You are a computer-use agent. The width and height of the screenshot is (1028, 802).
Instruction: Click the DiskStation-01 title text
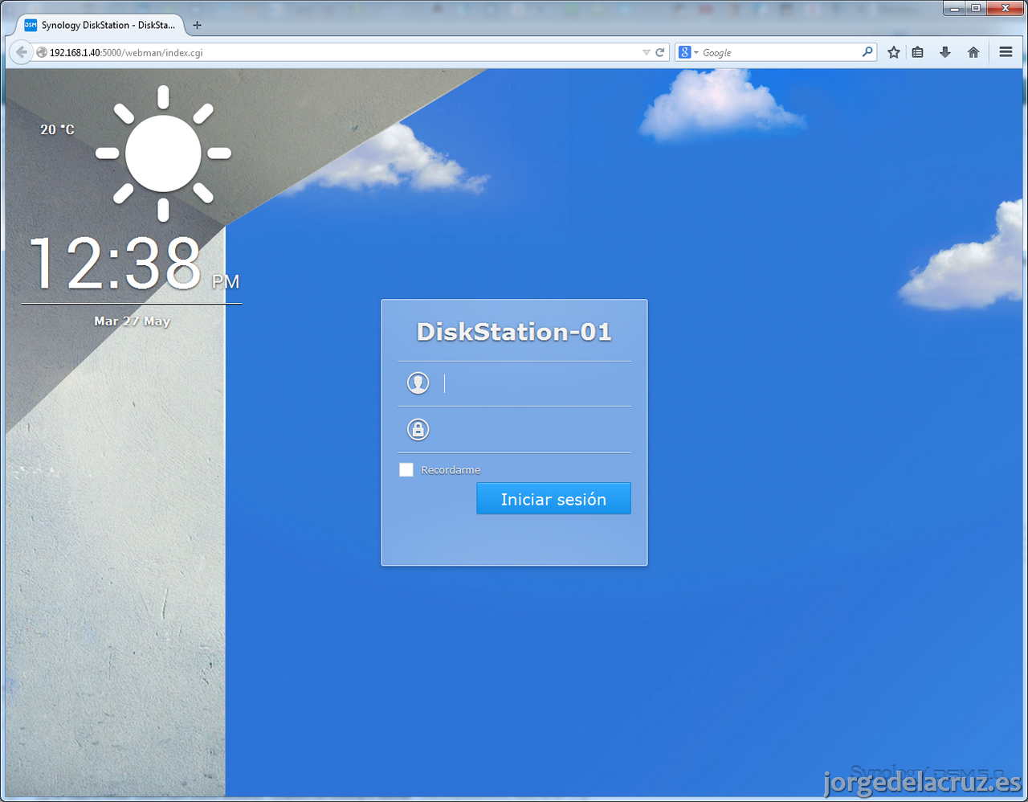(514, 332)
